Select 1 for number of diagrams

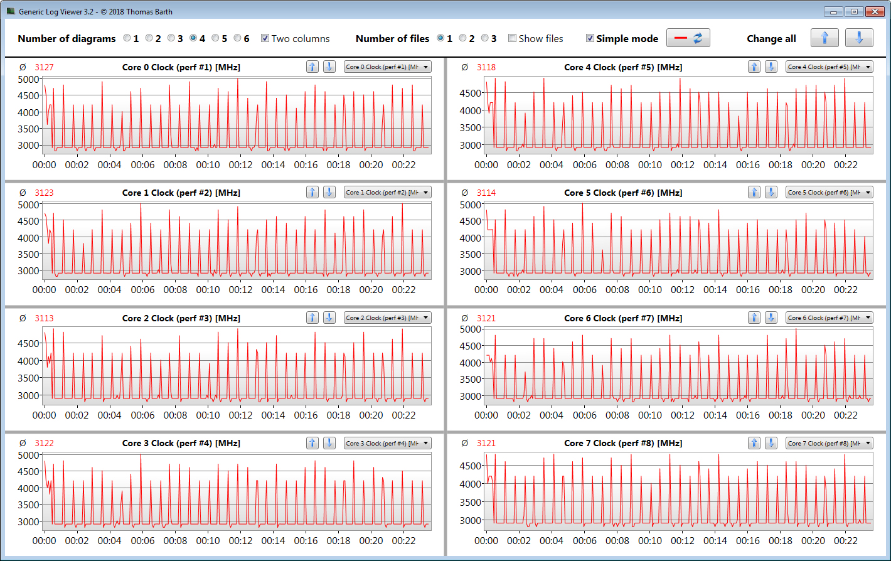[x=127, y=38]
